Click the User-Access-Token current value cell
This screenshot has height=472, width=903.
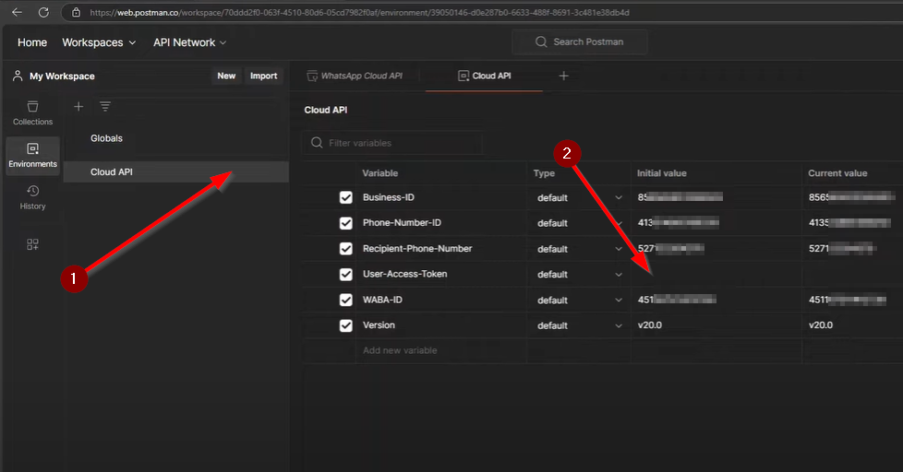pyautogui.click(x=853, y=274)
